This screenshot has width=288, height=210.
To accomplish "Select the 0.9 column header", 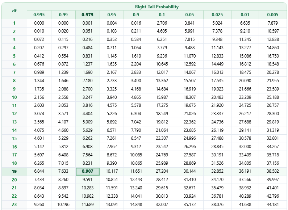I will pyautogui.click(x=136, y=15).
